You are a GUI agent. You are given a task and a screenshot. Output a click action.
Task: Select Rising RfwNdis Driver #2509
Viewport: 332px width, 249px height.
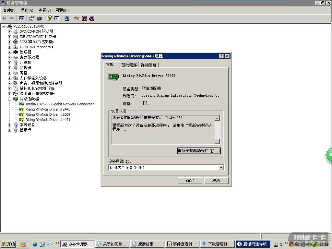pyautogui.click(x=48, y=114)
